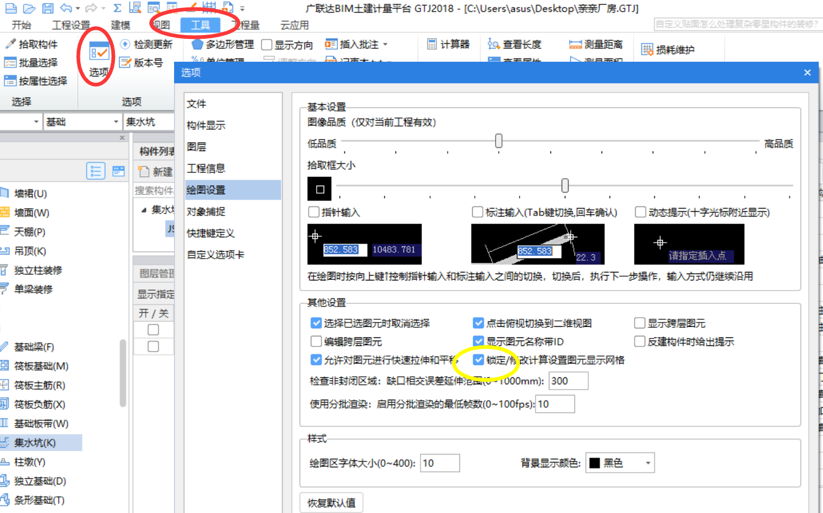Uncheck 选择已选图元时取消选择

click(x=316, y=323)
